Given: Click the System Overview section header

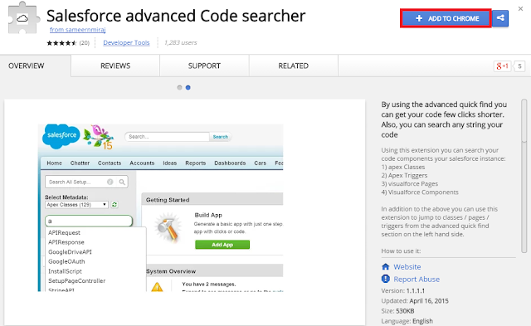Looking at the screenshot, I should click(x=214, y=271).
